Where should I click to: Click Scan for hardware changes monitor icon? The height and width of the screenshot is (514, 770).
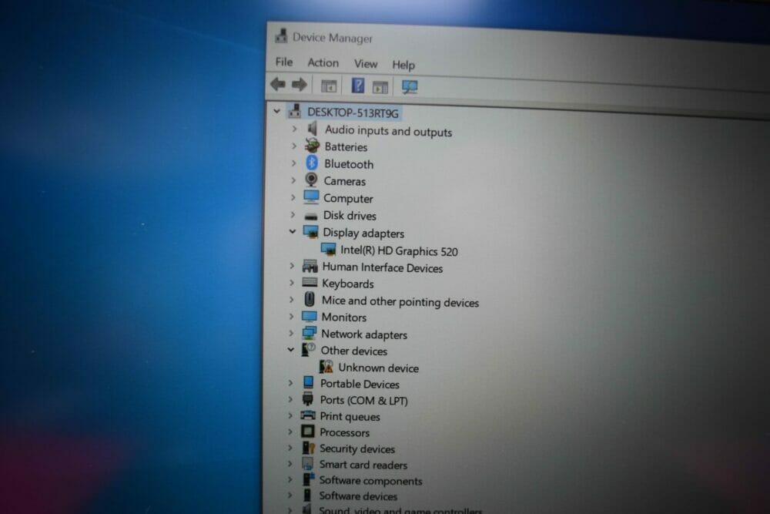click(x=409, y=87)
